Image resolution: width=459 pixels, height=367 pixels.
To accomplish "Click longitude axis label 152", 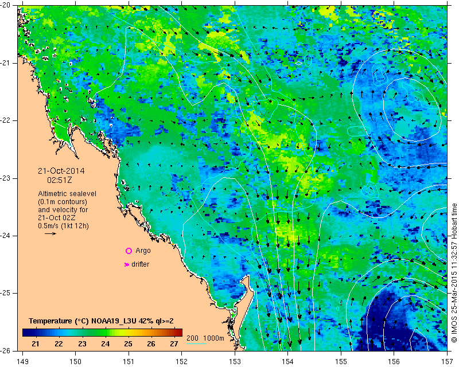I will (181, 362).
